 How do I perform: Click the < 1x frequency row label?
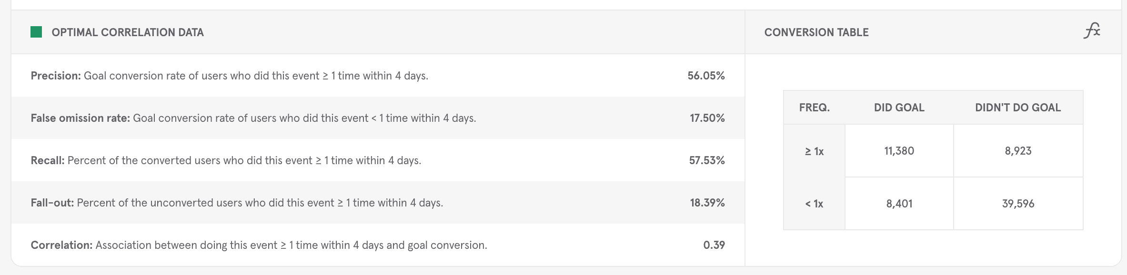(x=815, y=203)
